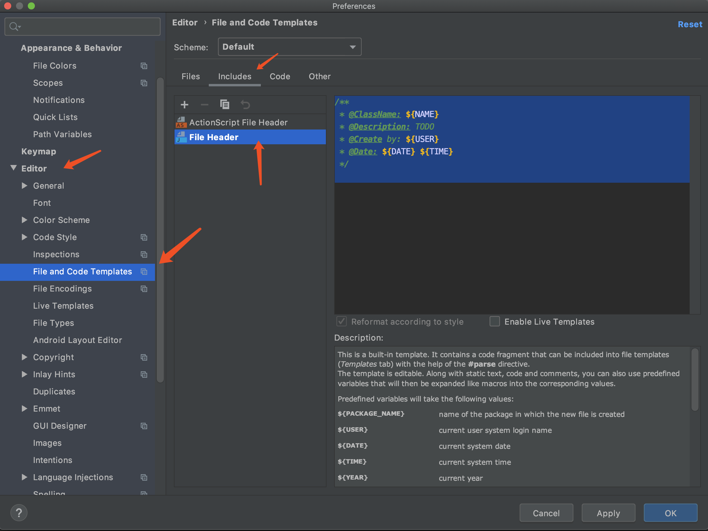Click the project-level icon next to Inspections

144,255
